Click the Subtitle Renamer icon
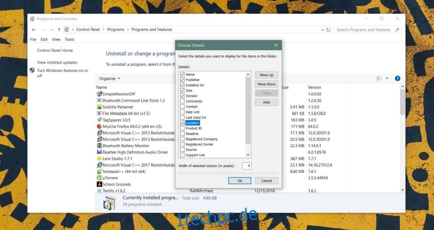The image size is (434, 230). [99, 107]
